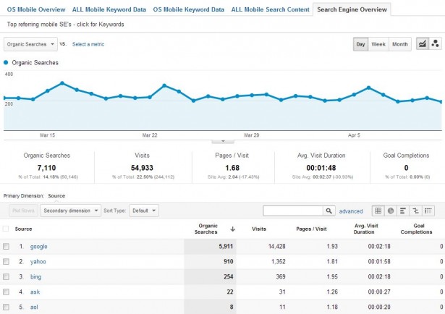445x314 pixels.
Task: Click the Plot Rows button
Action: 23,211
